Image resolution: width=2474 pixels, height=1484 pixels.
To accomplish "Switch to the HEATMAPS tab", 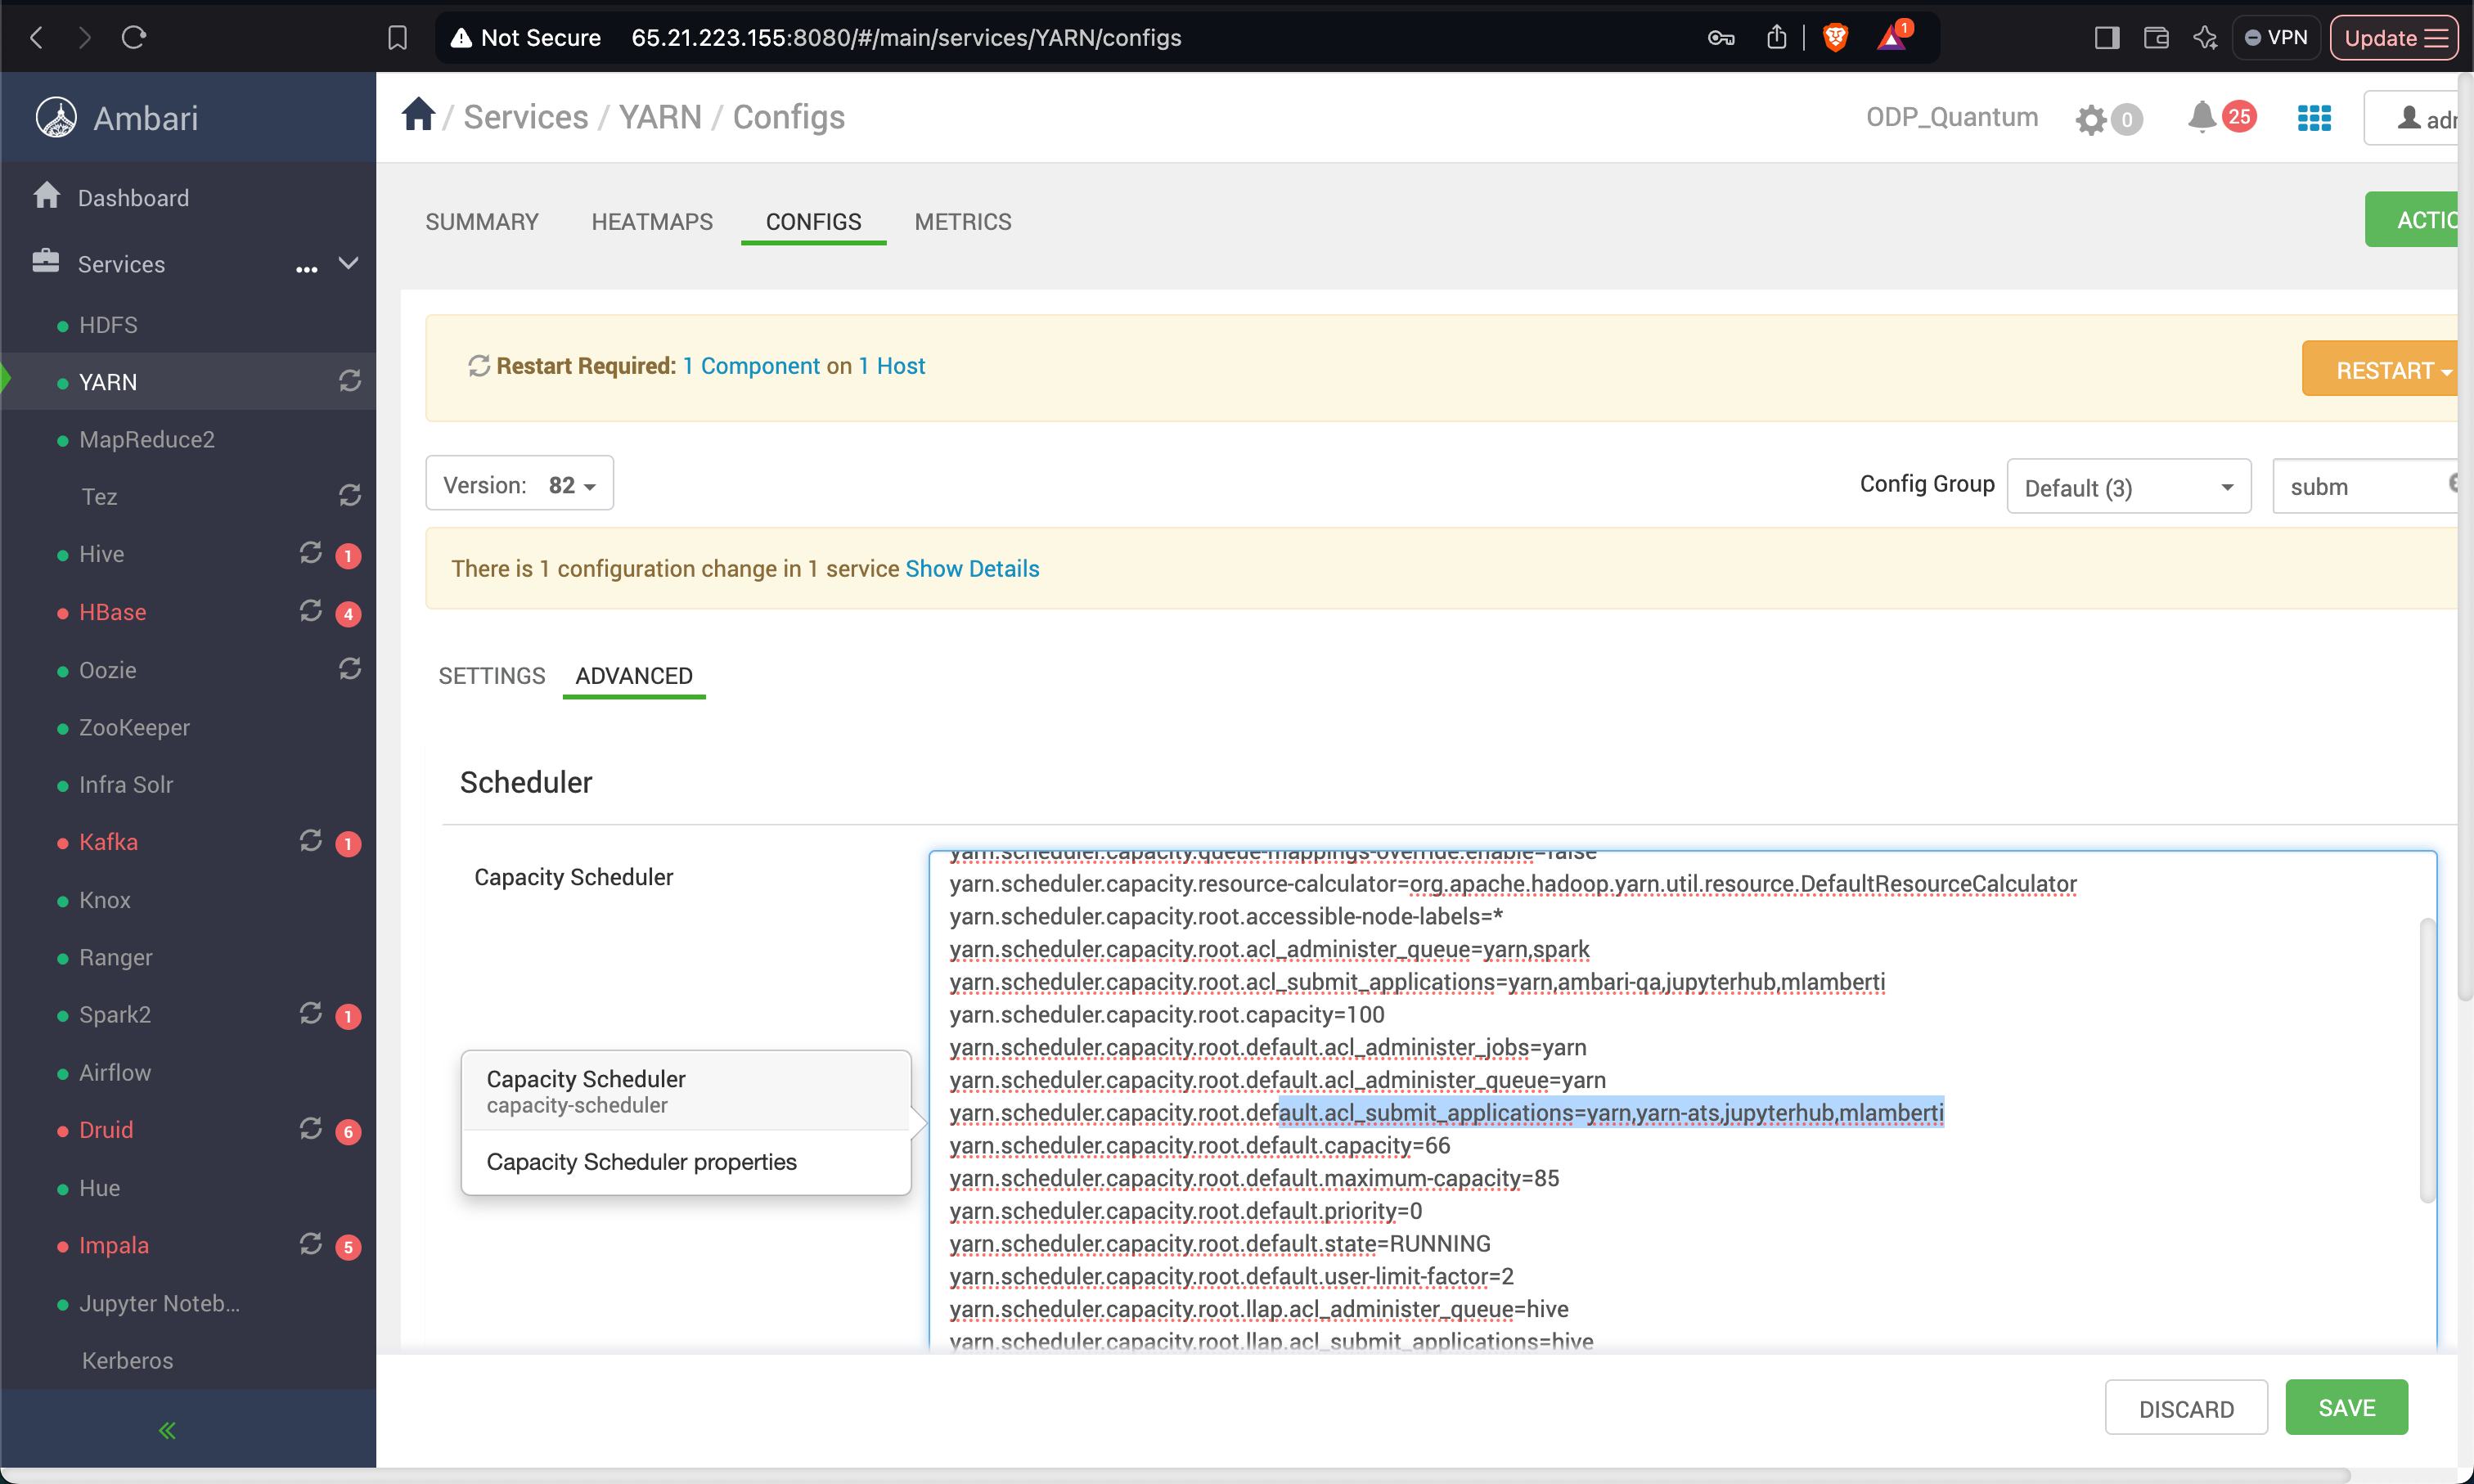I will (652, 222).
